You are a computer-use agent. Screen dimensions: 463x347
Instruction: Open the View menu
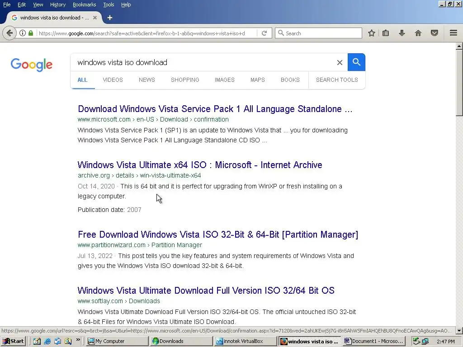(38, 5)
